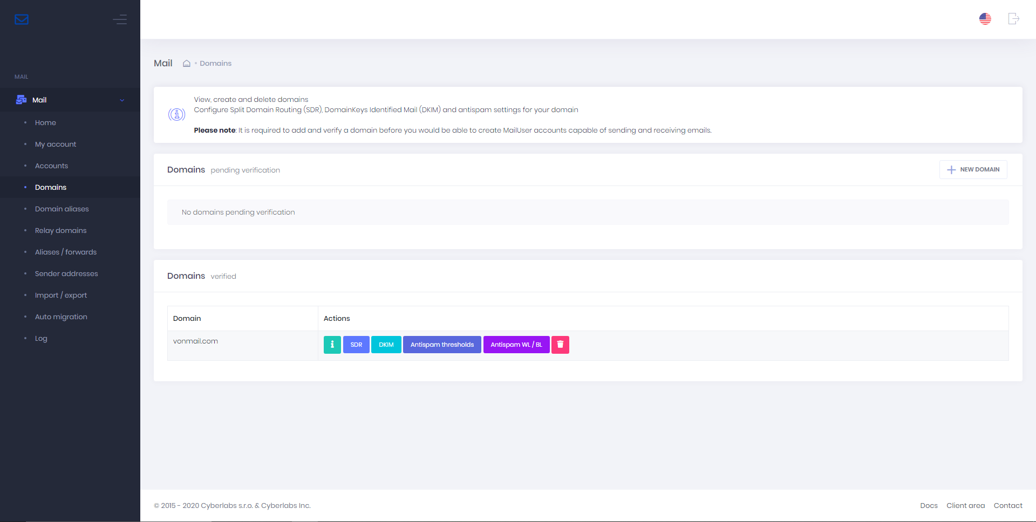Click the NEW DOMAIN button
Screen dimensions: 1036x522
(973, 169)
